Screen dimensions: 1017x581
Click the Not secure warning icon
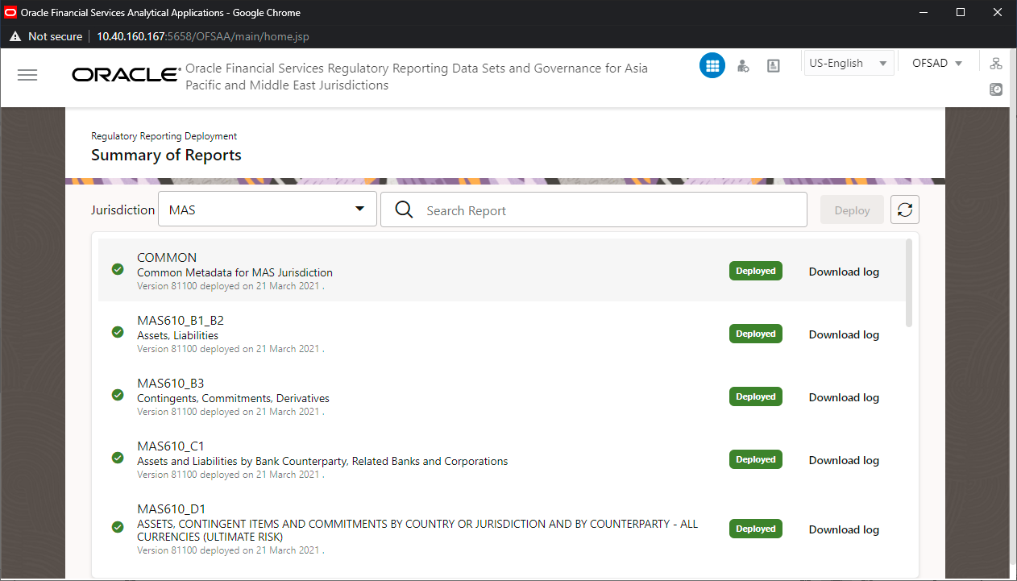point(15,36)
